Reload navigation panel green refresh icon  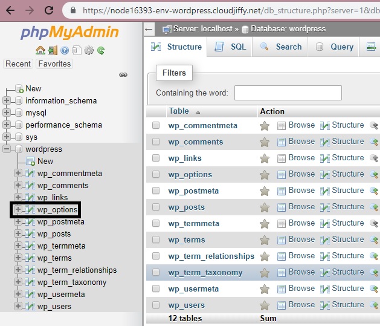(101, 50)
